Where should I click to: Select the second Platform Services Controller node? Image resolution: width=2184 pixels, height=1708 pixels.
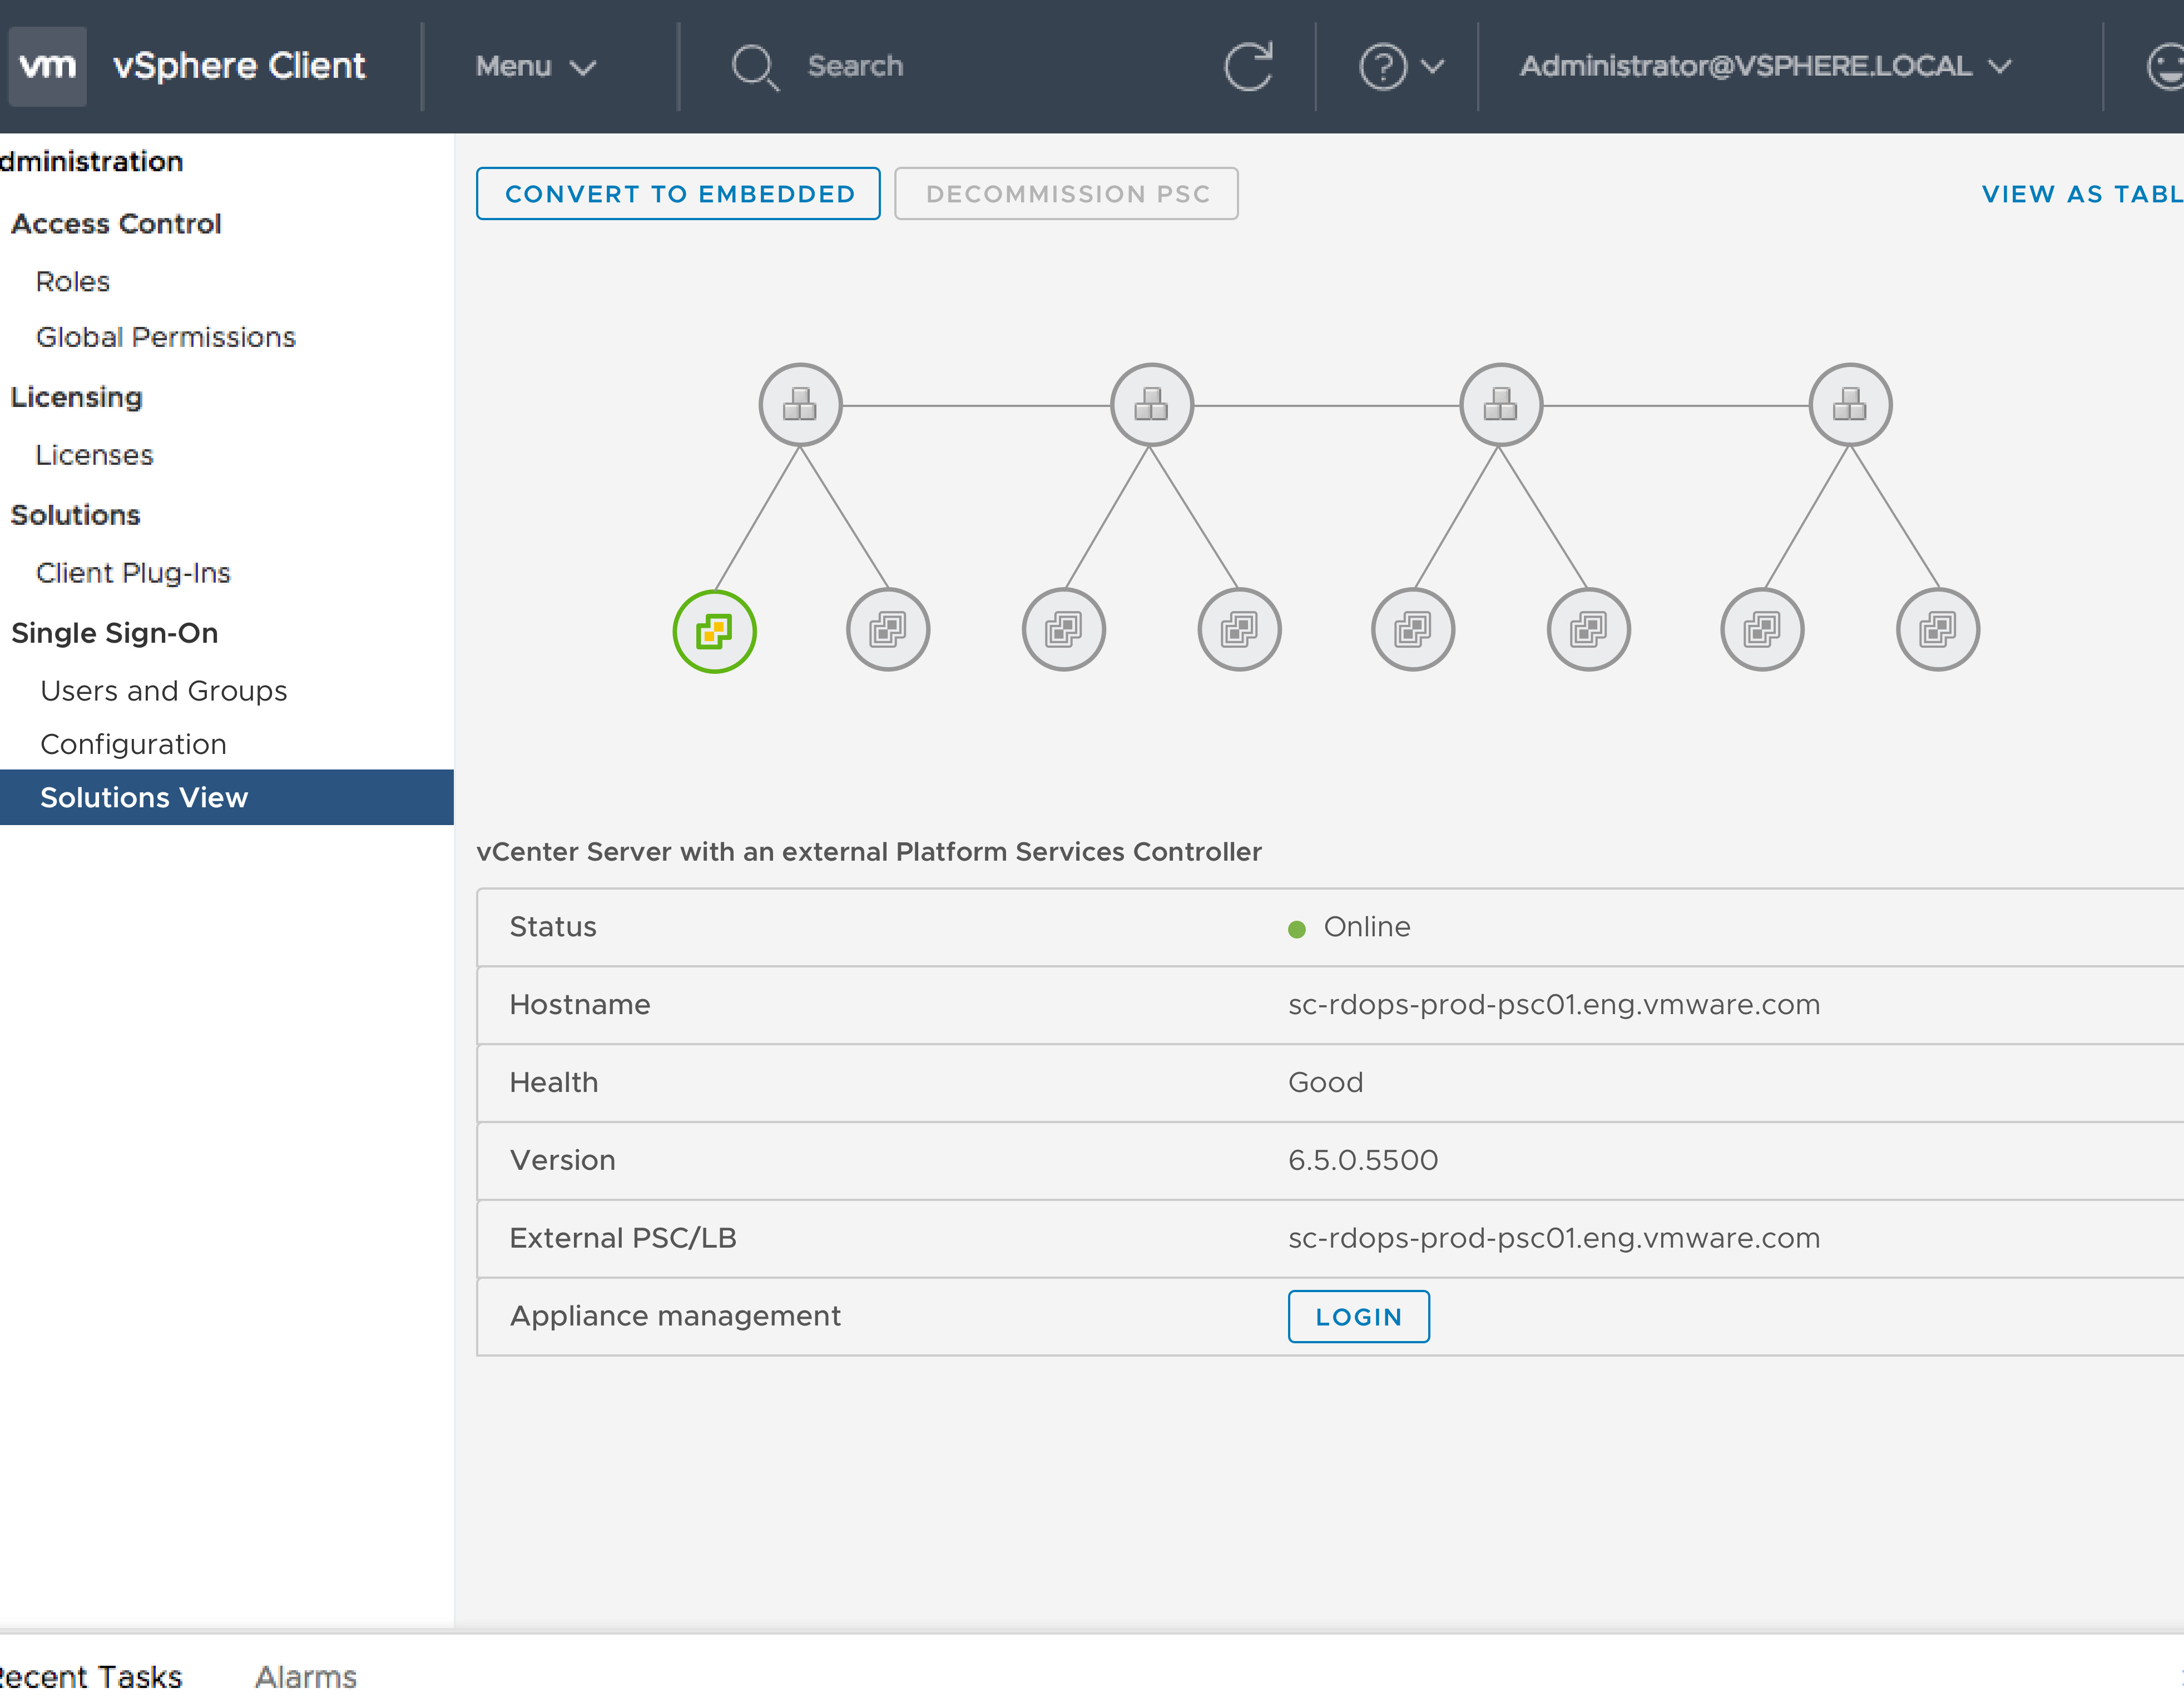pyautogui.click(x=1151, y=405)
